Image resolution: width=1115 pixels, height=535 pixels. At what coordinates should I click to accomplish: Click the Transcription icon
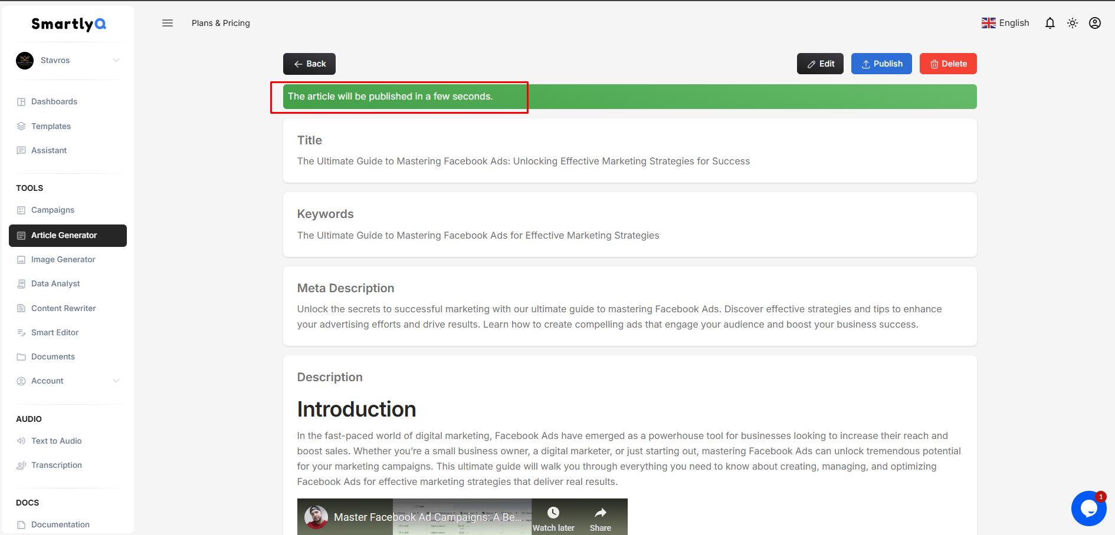point(21,465)
